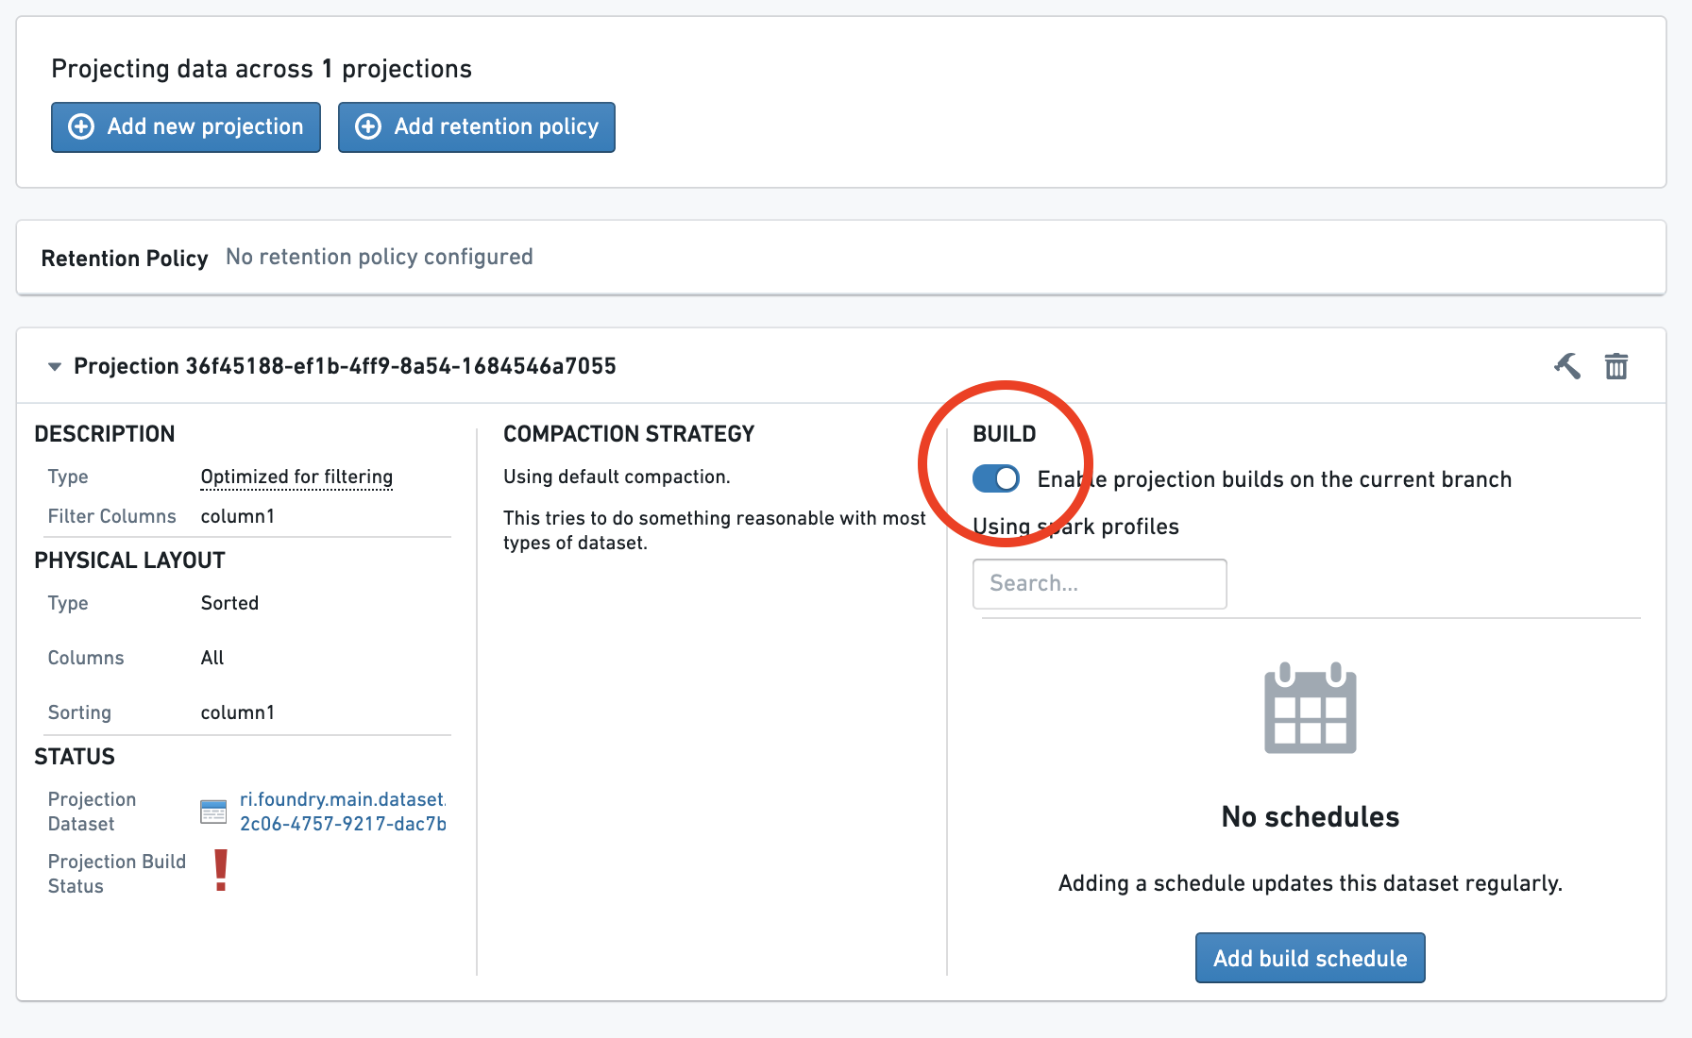Viewport: 1692px width, 1038px height.
Task: Click the dataset icon beside ri.foundry.main.dataset
Action: [x=214, y=812]
